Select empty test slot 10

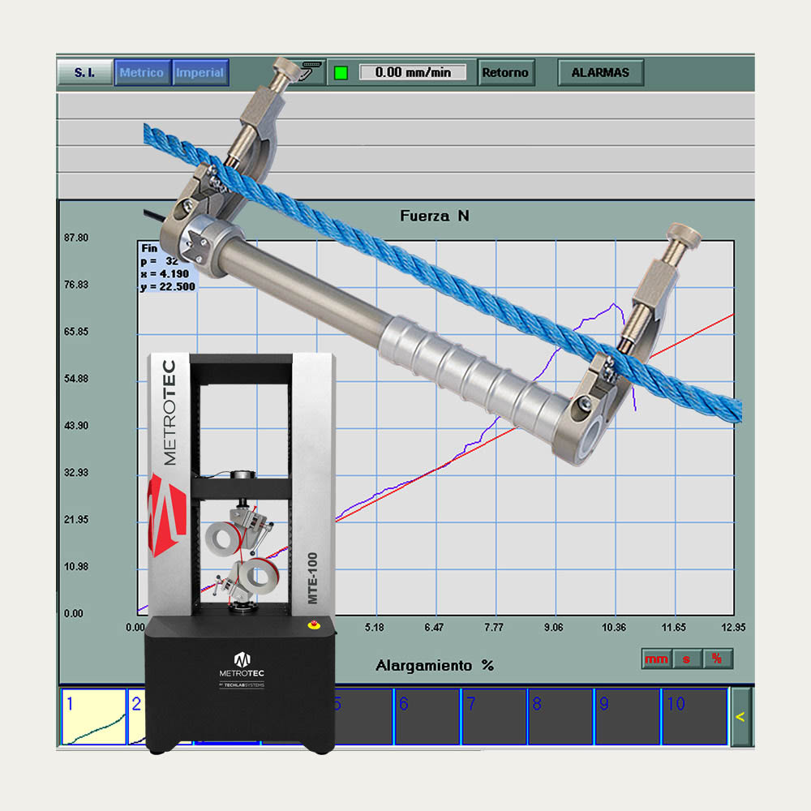(x=694, y=717)
